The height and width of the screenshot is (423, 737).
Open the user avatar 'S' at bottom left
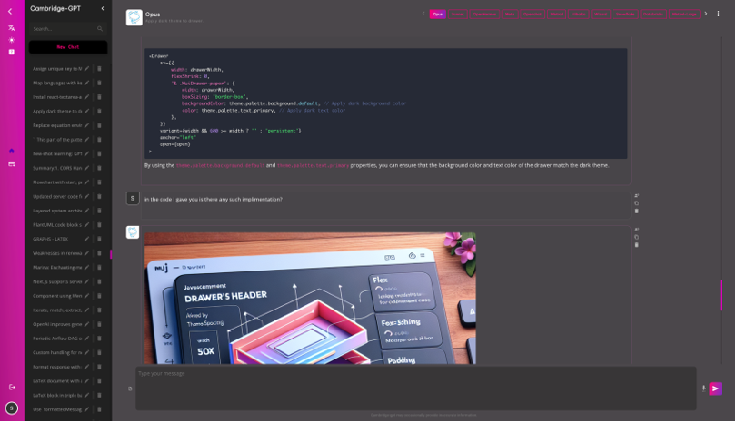[11, 408]
